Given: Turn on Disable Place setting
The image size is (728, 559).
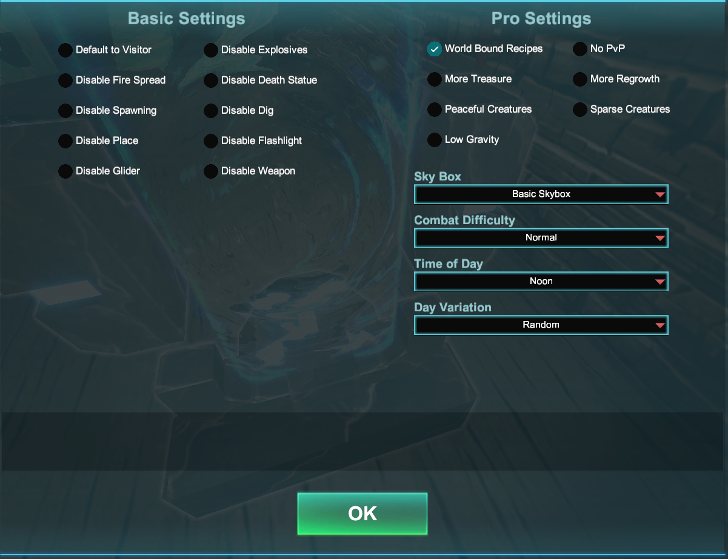Looking at the screenshot, I should coord(65,141).
